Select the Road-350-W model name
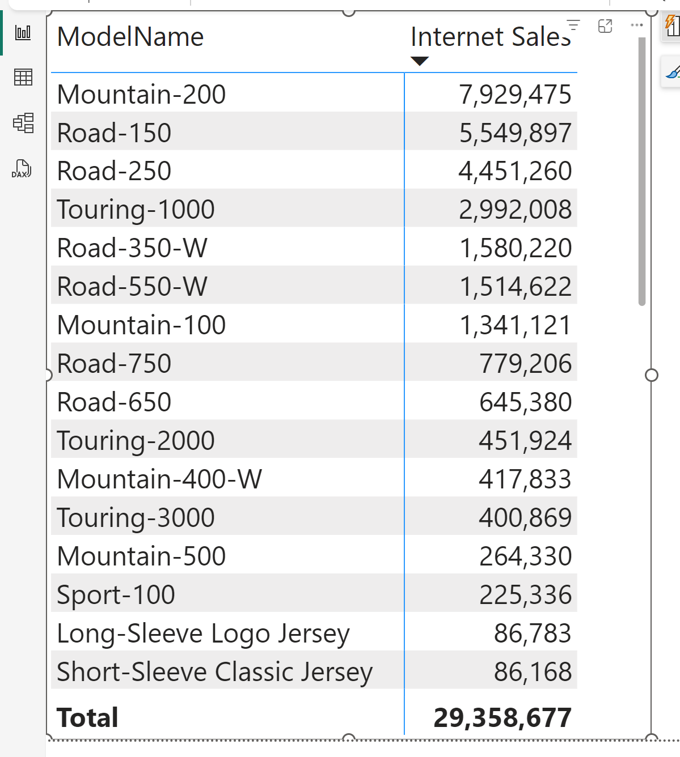 click(x=133, y=249)
